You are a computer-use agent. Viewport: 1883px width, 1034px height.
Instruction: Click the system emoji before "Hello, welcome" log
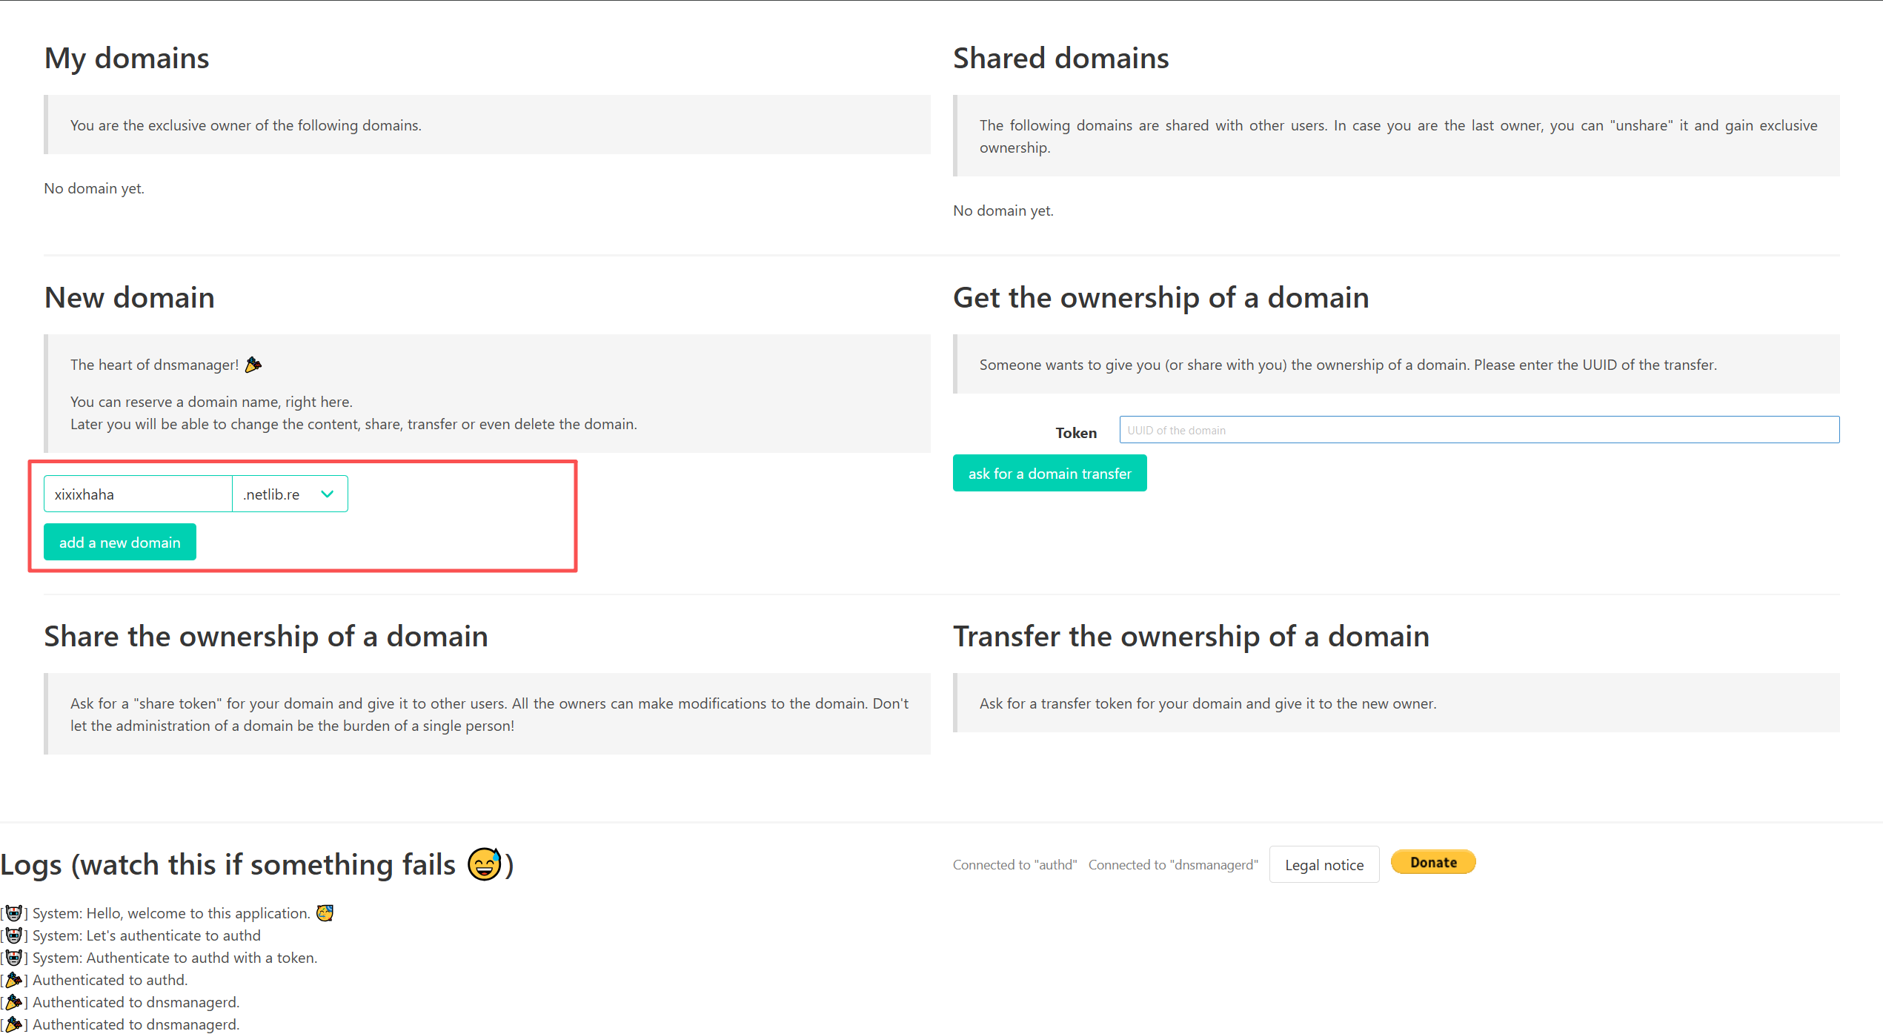point(14,913)
